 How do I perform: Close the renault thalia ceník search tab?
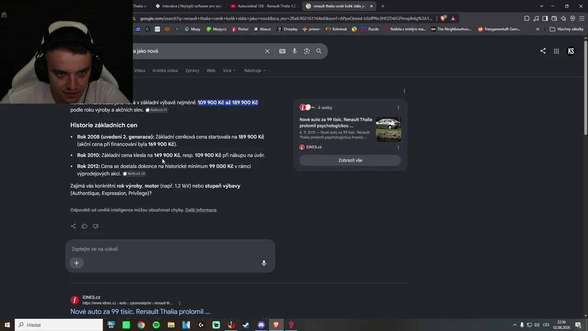[371, 6]
